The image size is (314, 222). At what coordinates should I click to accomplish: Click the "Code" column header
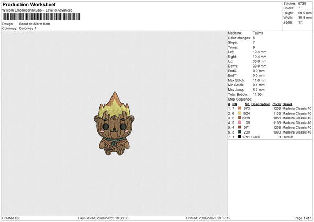(276, 104)
